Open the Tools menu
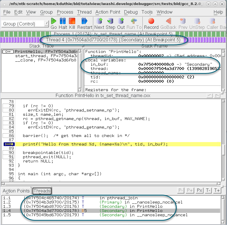The width and height of the screenshot is (227, 225). (147, 12)
